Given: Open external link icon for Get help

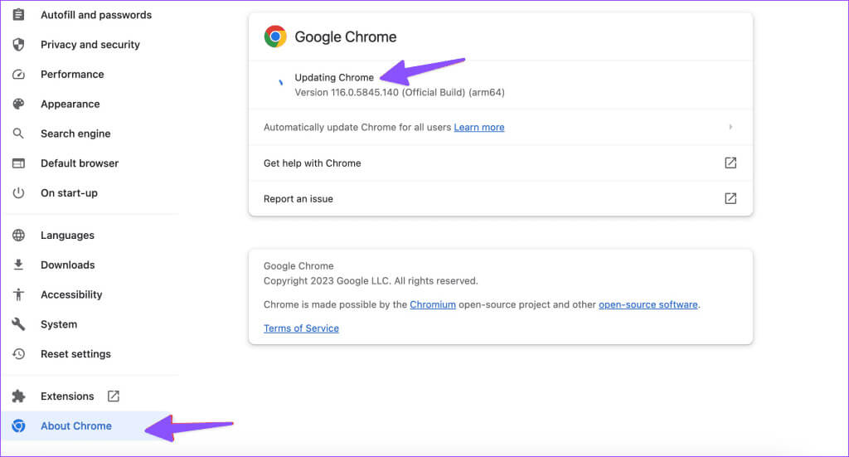Looking at the screenshot, I should coord(730,163).
